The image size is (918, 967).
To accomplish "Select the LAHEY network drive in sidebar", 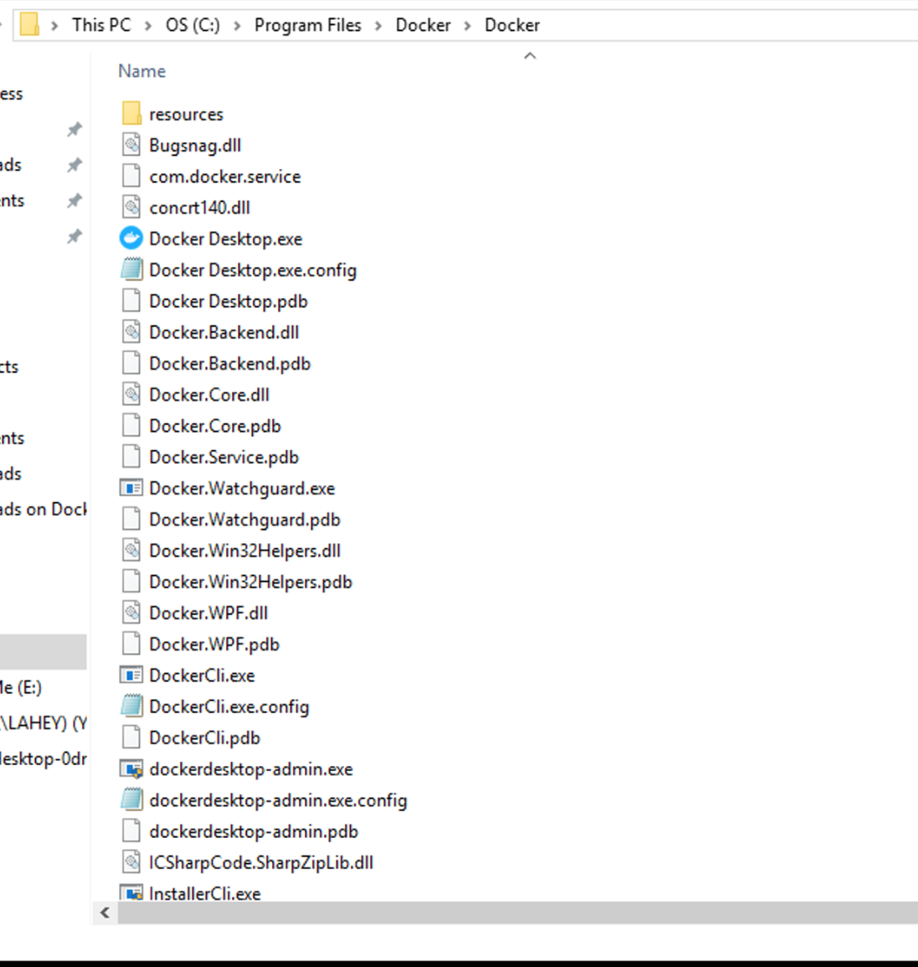I will (44, 723).
